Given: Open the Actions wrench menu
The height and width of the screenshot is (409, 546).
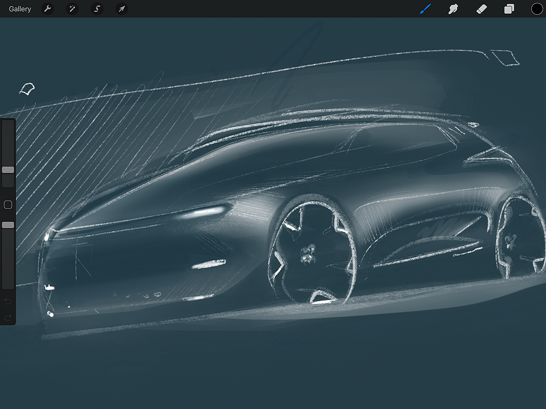Looking at the screenshot, I should (47, 9).
